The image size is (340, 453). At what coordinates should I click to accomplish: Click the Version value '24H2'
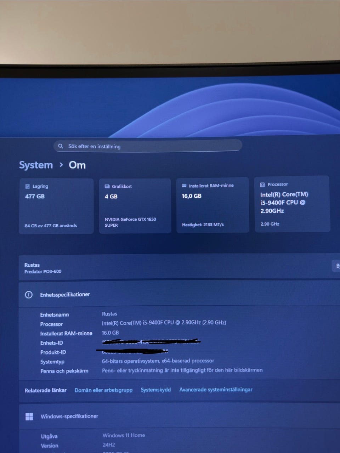click(109, 445)
